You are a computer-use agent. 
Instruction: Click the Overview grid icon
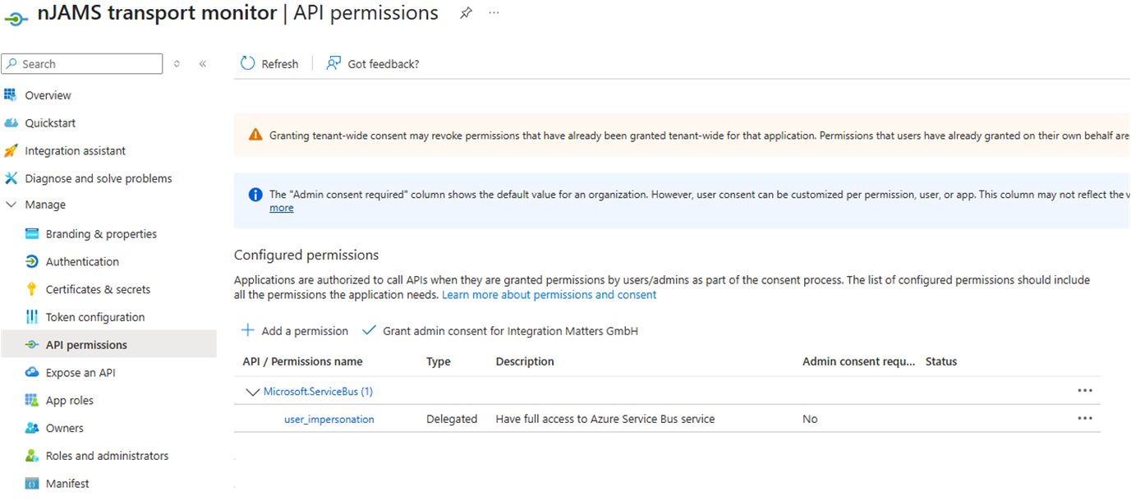[11, 95]
